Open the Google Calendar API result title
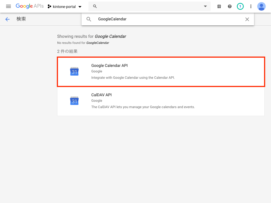Image resolution: width=271 pixels, height=203 pixels. click(109, 66)
